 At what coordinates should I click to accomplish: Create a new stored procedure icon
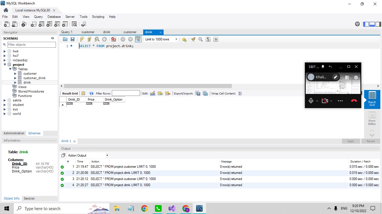point(57,24)
